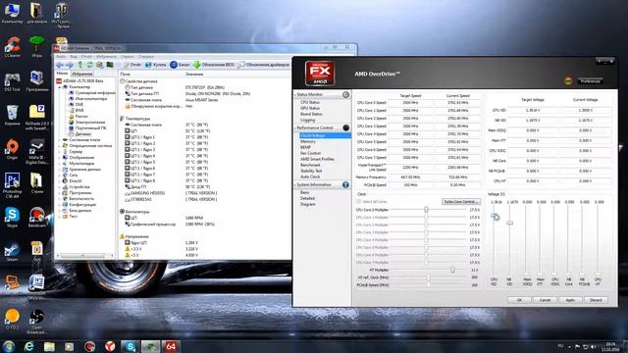
Task: Open CCleaner desktop shortcut
Action: tap(13, 47)
